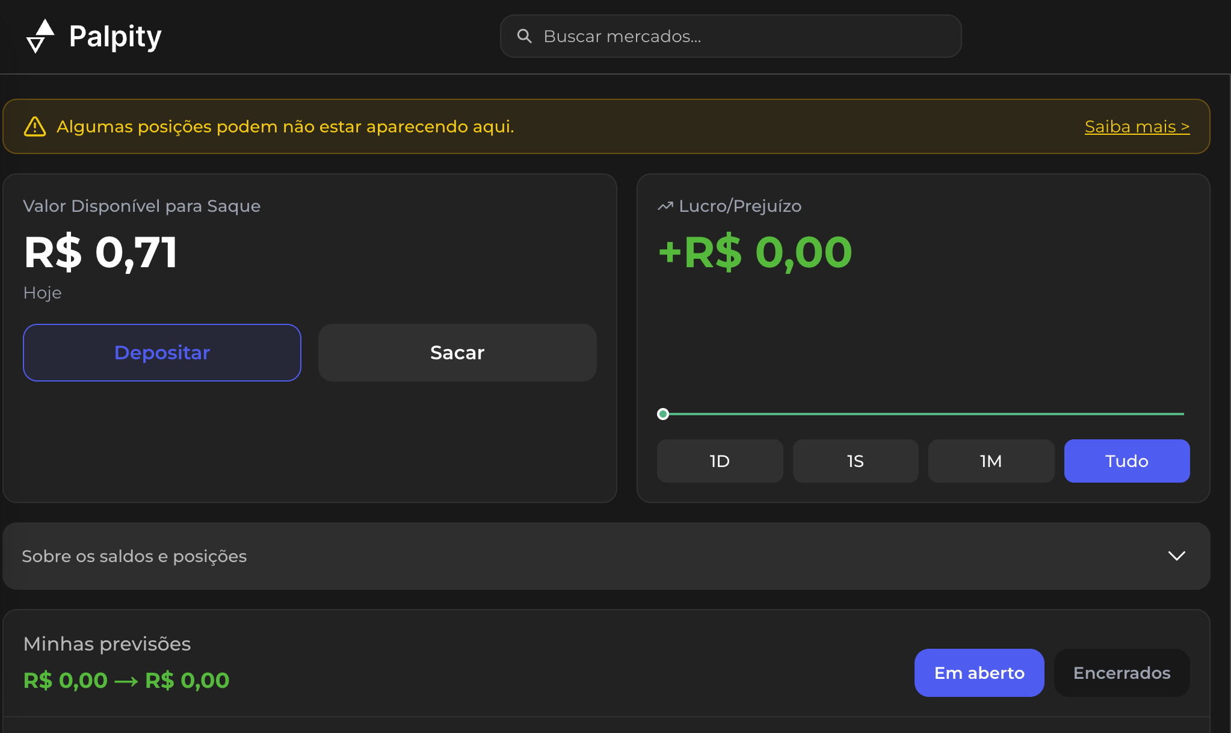Select the 1D time range
This screenshot has height=733, width=1231.
tap(720, 461)
